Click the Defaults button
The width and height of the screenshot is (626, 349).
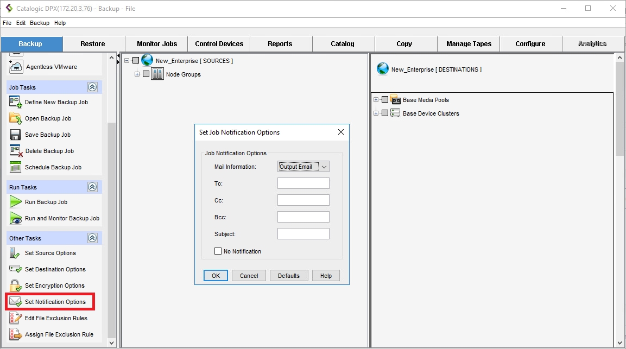click(x=288, y=276)
